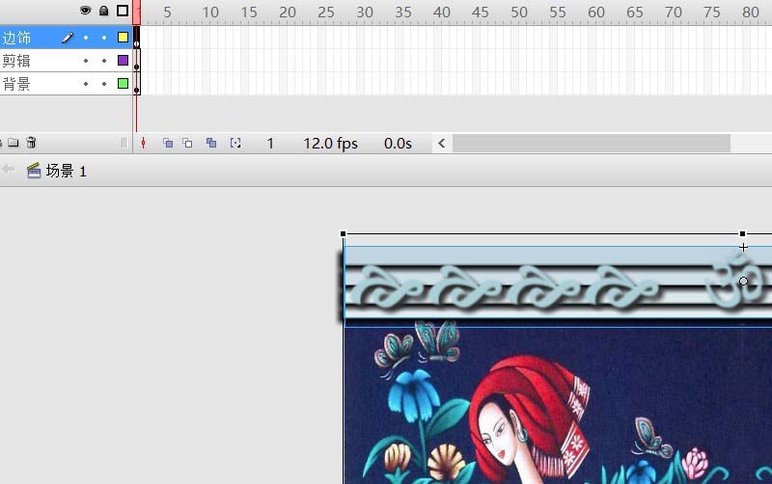
Task: Open Modify Onion Markers menu
Action: [235, 143]
